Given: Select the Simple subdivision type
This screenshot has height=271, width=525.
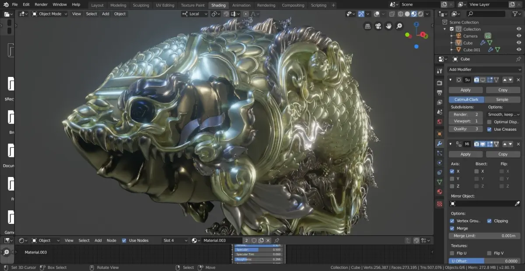Looking at the screenshot, I should point(502,100).
